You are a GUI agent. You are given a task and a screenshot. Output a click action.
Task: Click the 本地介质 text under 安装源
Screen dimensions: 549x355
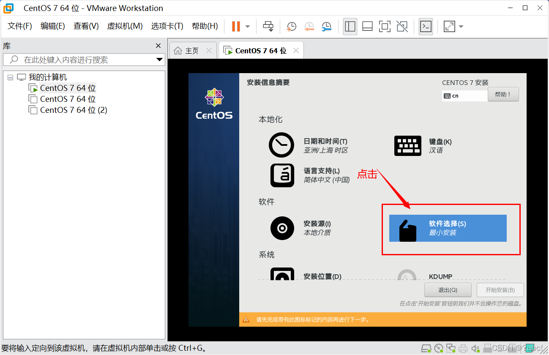pos(317,233)
